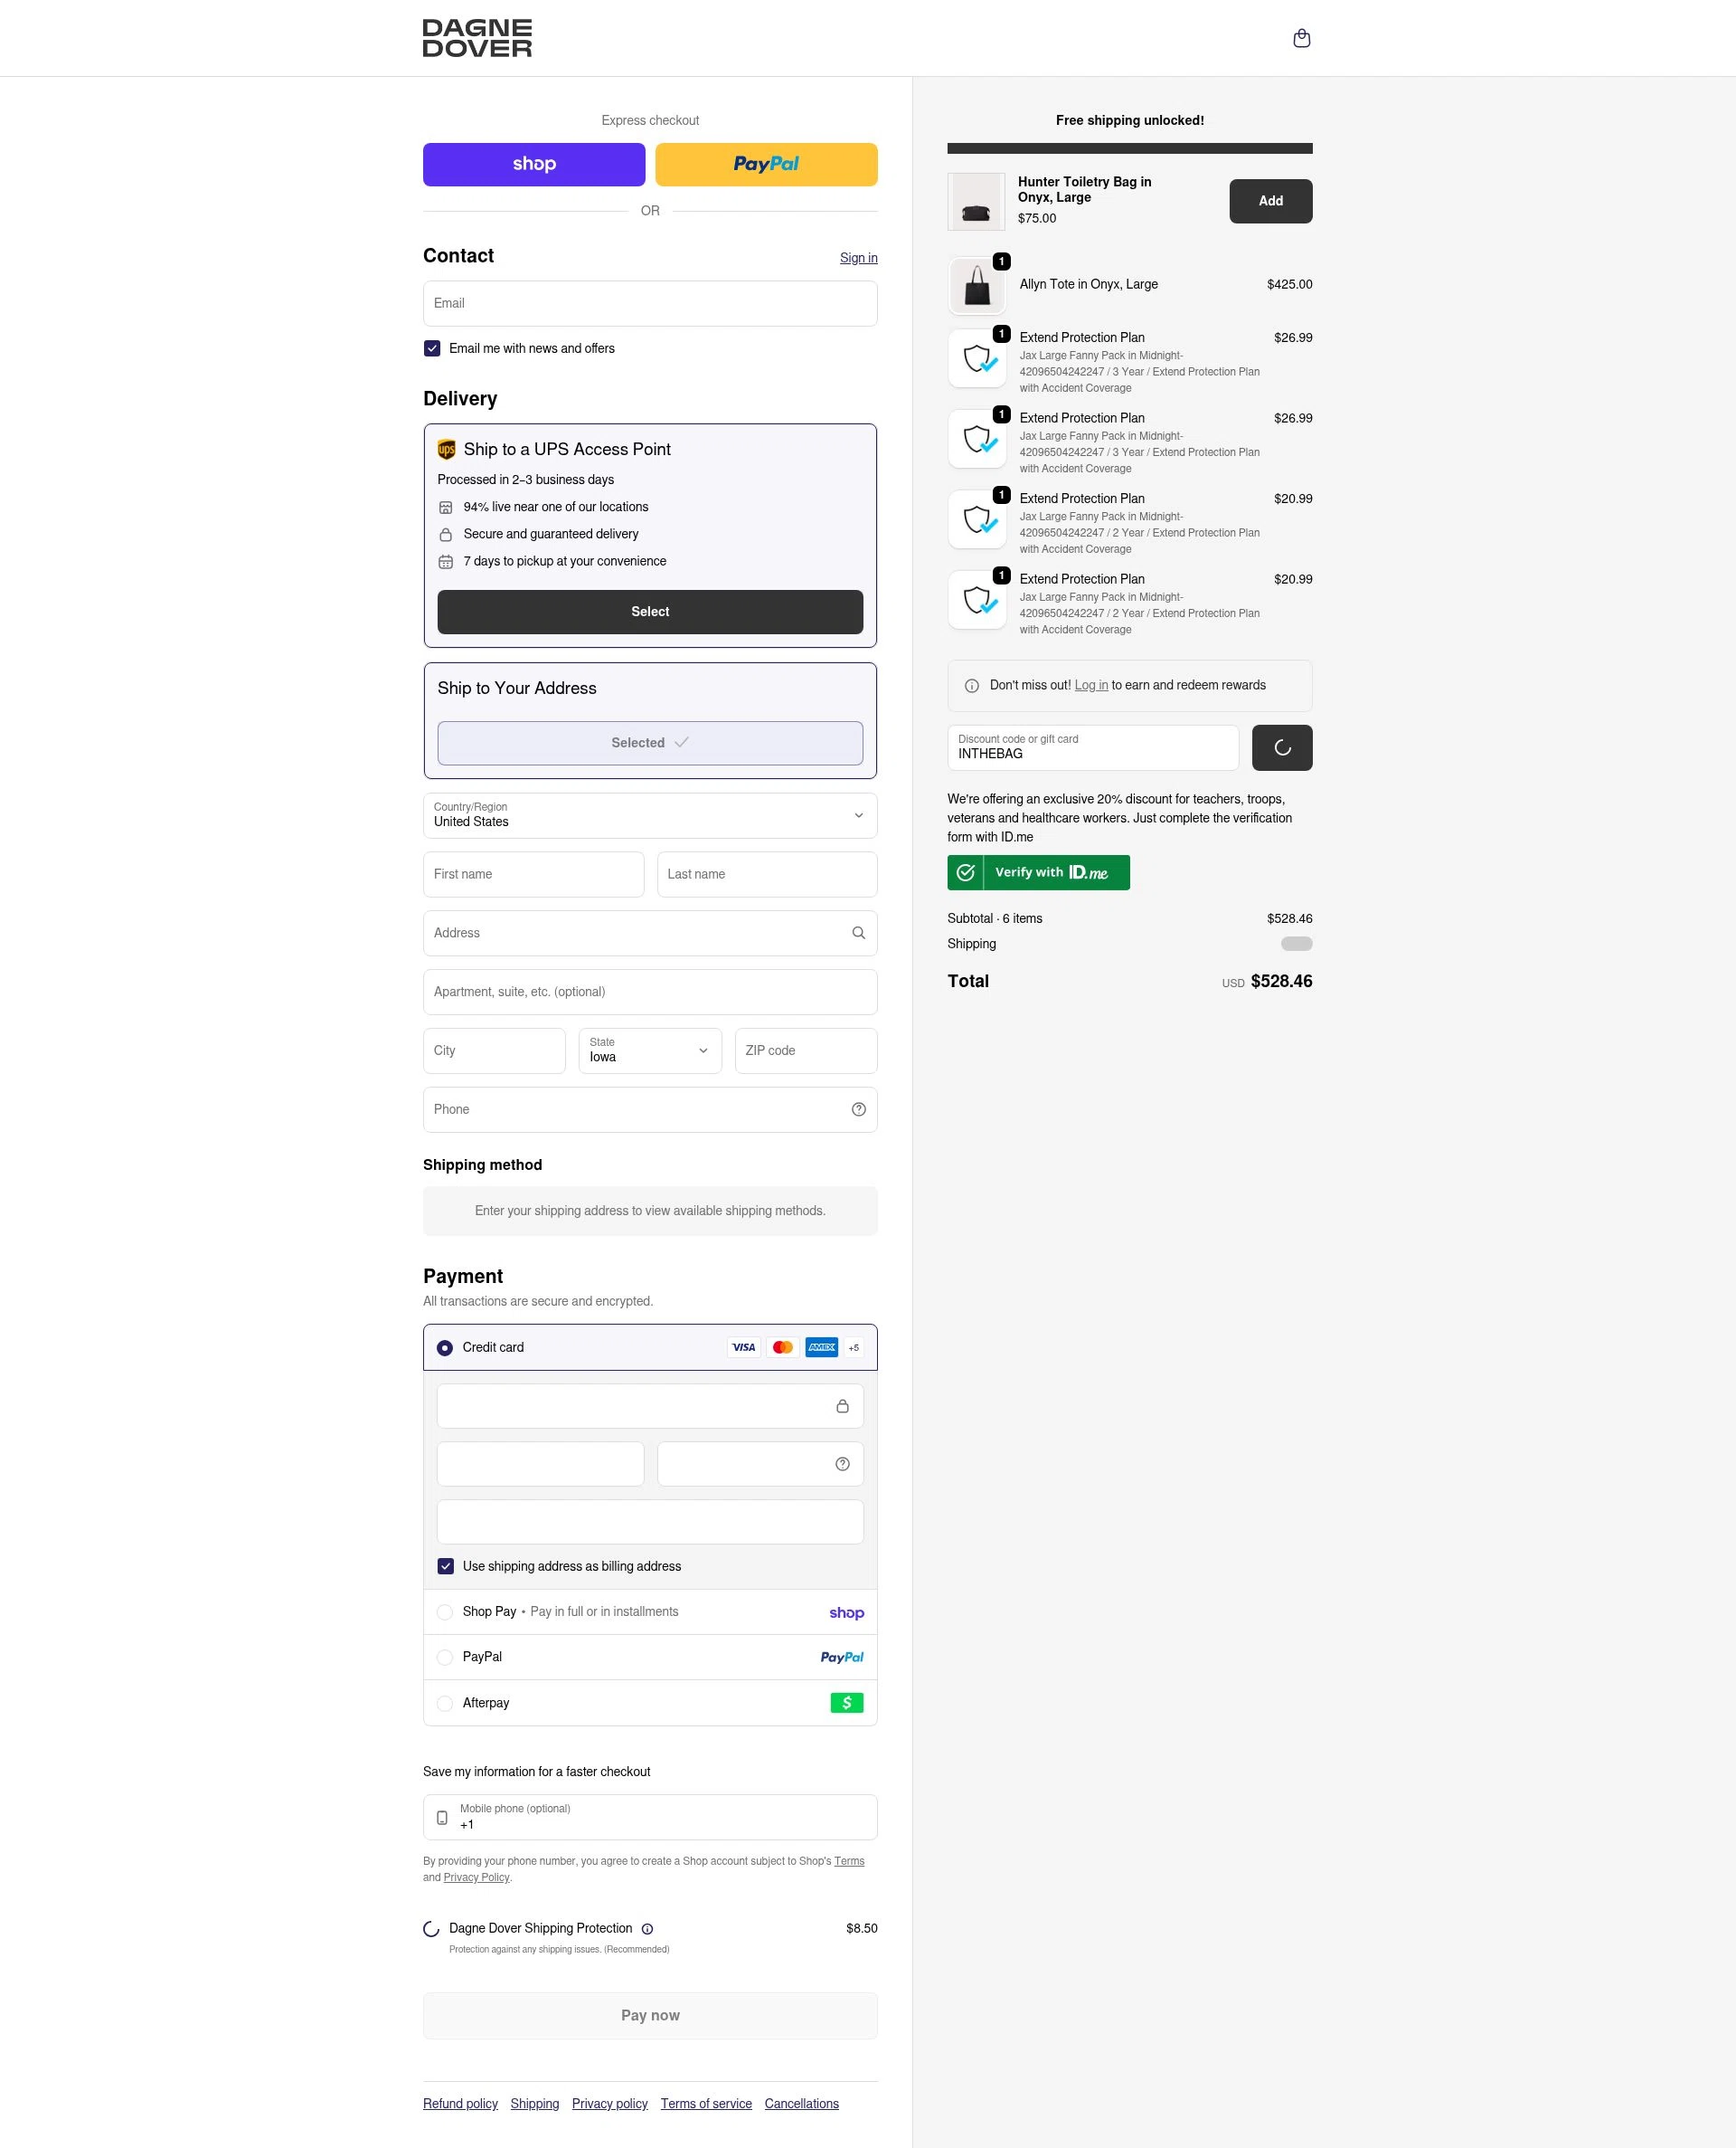Click the Allyn Tote product thumbnail

click(x=976, y=286)
